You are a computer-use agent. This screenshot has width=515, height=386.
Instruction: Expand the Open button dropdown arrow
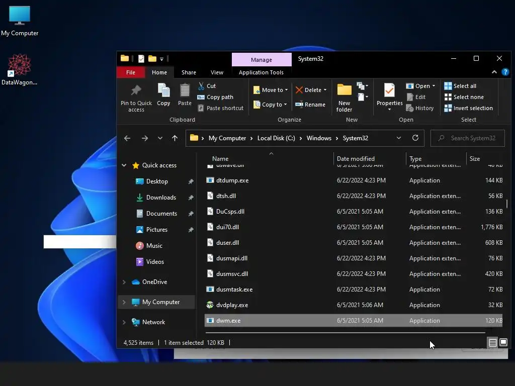(x=434, y=85)
